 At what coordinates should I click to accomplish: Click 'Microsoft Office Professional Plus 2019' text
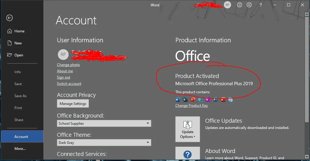[x=214, y=84]
